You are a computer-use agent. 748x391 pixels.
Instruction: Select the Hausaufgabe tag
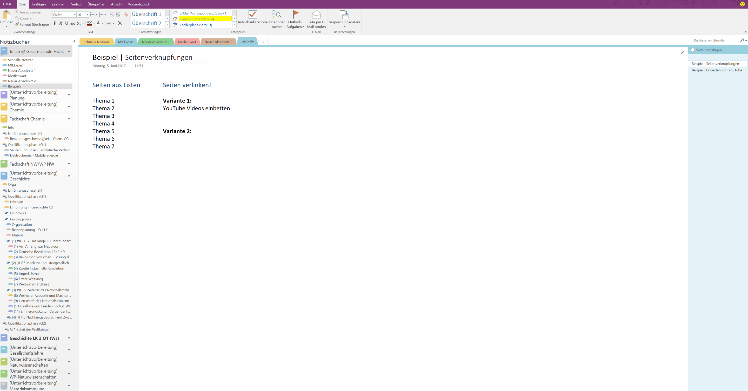point(202,19)
